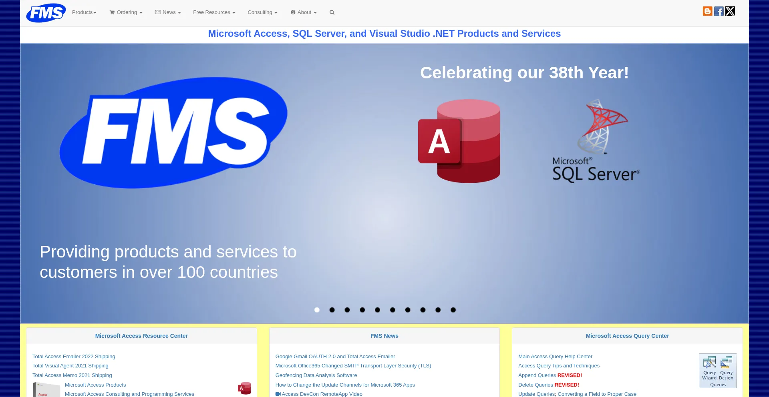Screen dimensions: 769x397
Task: Expand the Products dropdown menu
Action: pos(84,12)
